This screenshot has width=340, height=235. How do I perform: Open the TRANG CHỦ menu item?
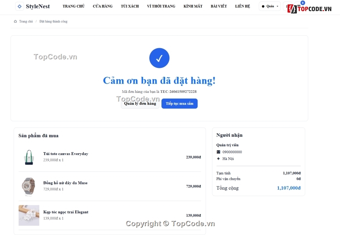pyautogui.click(x=73, y=6)
